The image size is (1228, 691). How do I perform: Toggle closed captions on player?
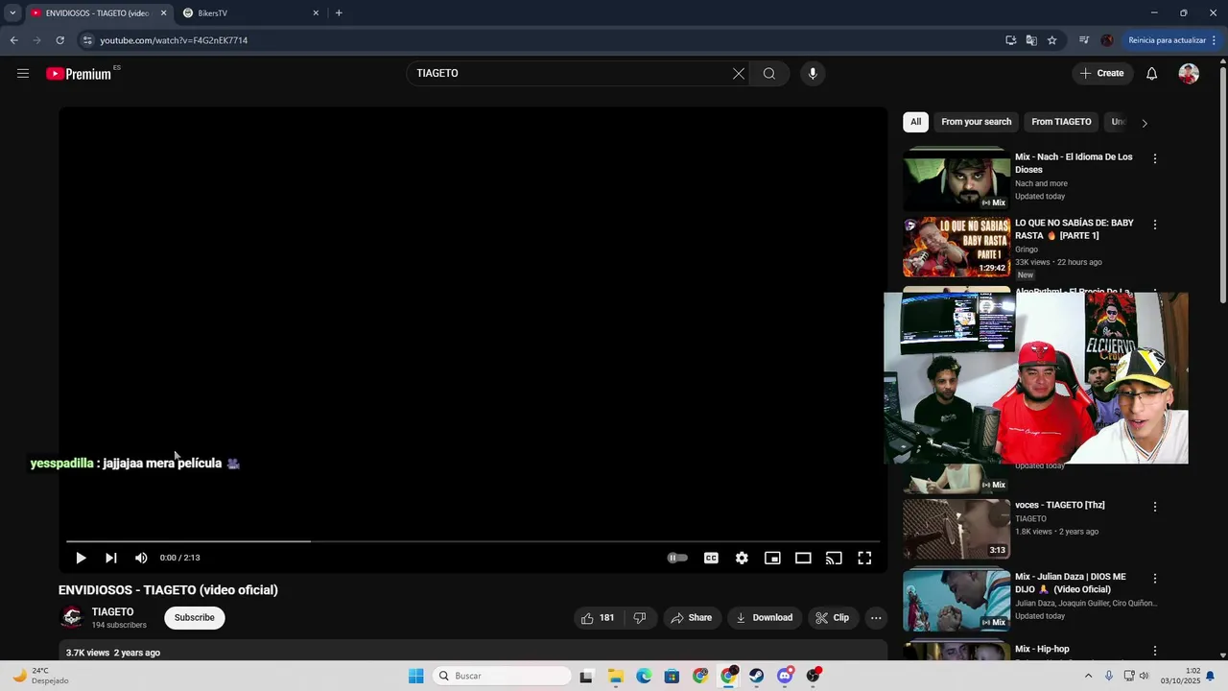pyautogui.click(x=711, y=558)
